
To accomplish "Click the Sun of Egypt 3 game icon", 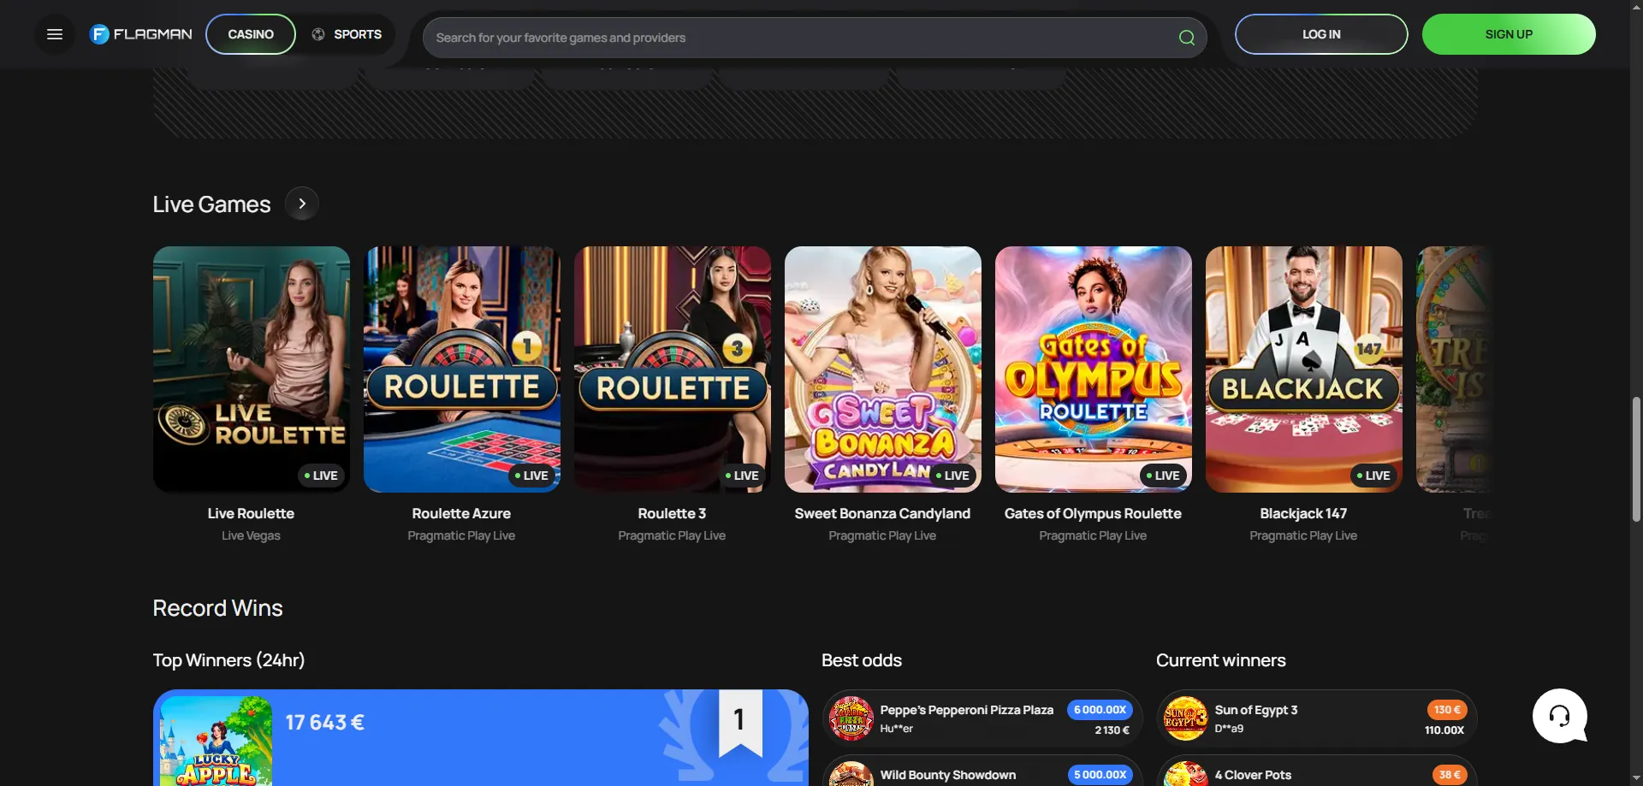I will click(x=1185, y=718).
